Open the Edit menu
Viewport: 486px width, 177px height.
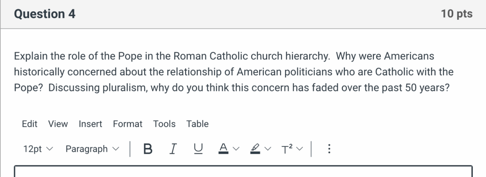pyautogui.click(x=29, y=124)
